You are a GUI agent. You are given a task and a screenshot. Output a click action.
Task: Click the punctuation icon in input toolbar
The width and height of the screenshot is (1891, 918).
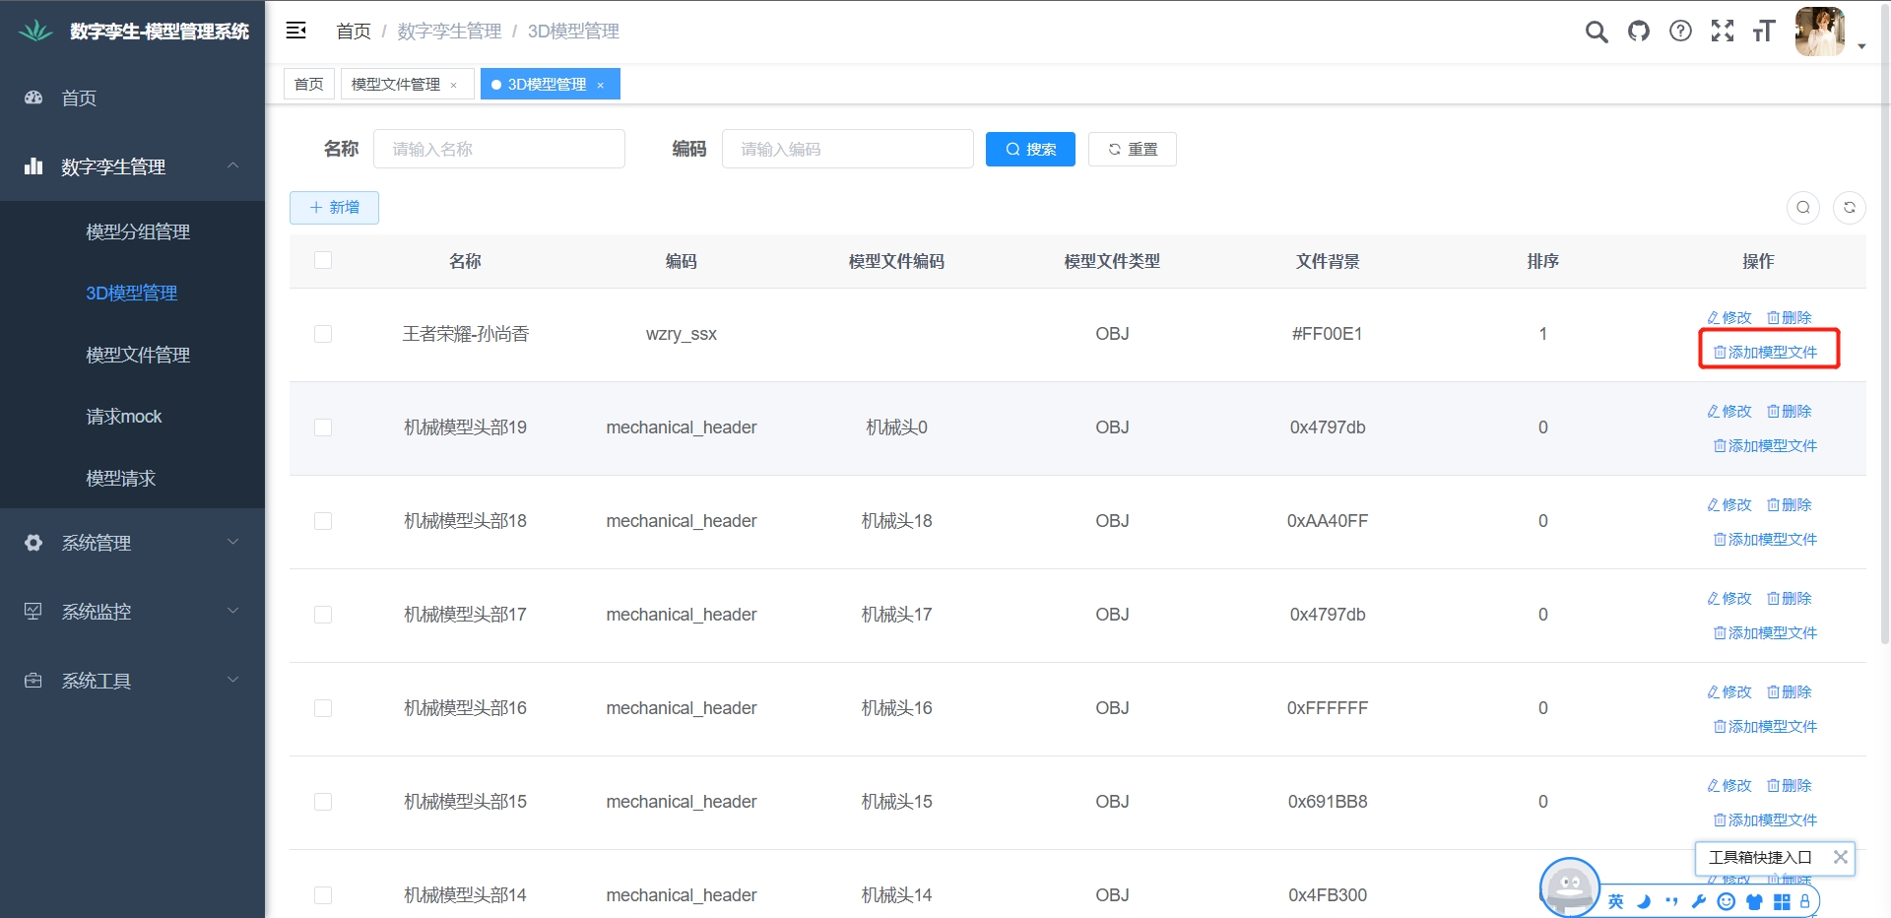pos(1671,901)
